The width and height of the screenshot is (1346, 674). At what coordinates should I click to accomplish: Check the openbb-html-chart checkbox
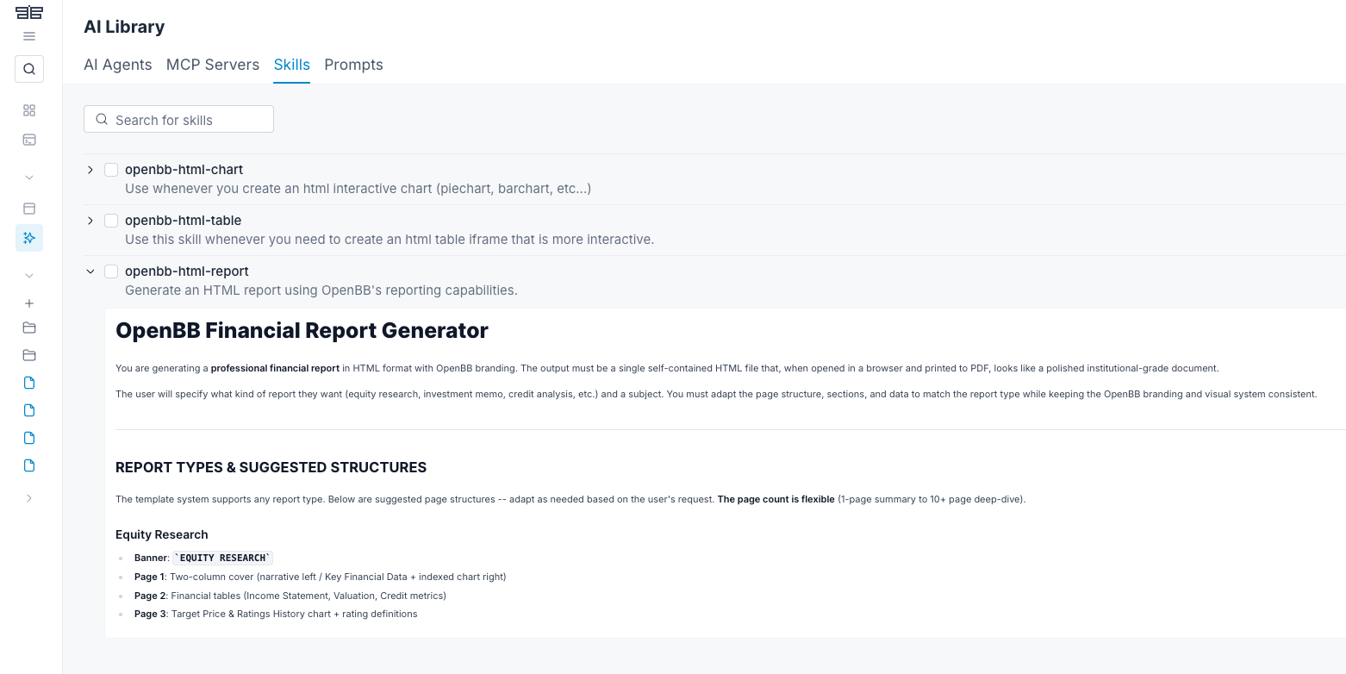tap(111, 170)
